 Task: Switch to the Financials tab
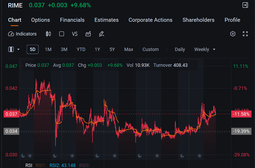coord(72,20)
